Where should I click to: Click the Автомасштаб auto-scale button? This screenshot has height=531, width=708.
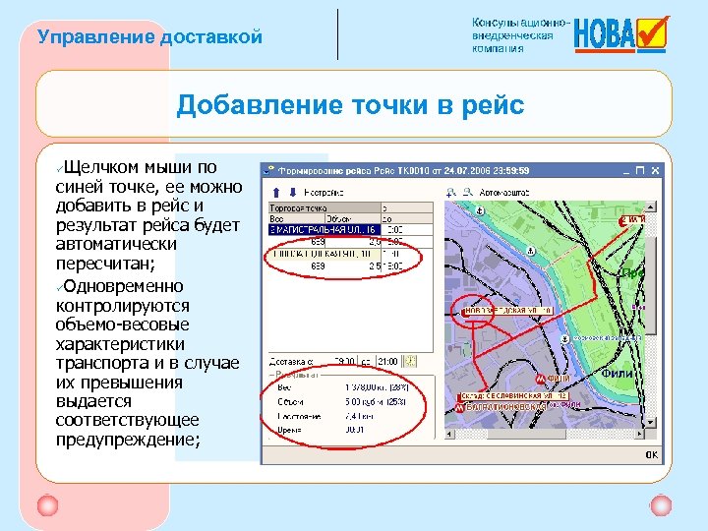point(503,193)
